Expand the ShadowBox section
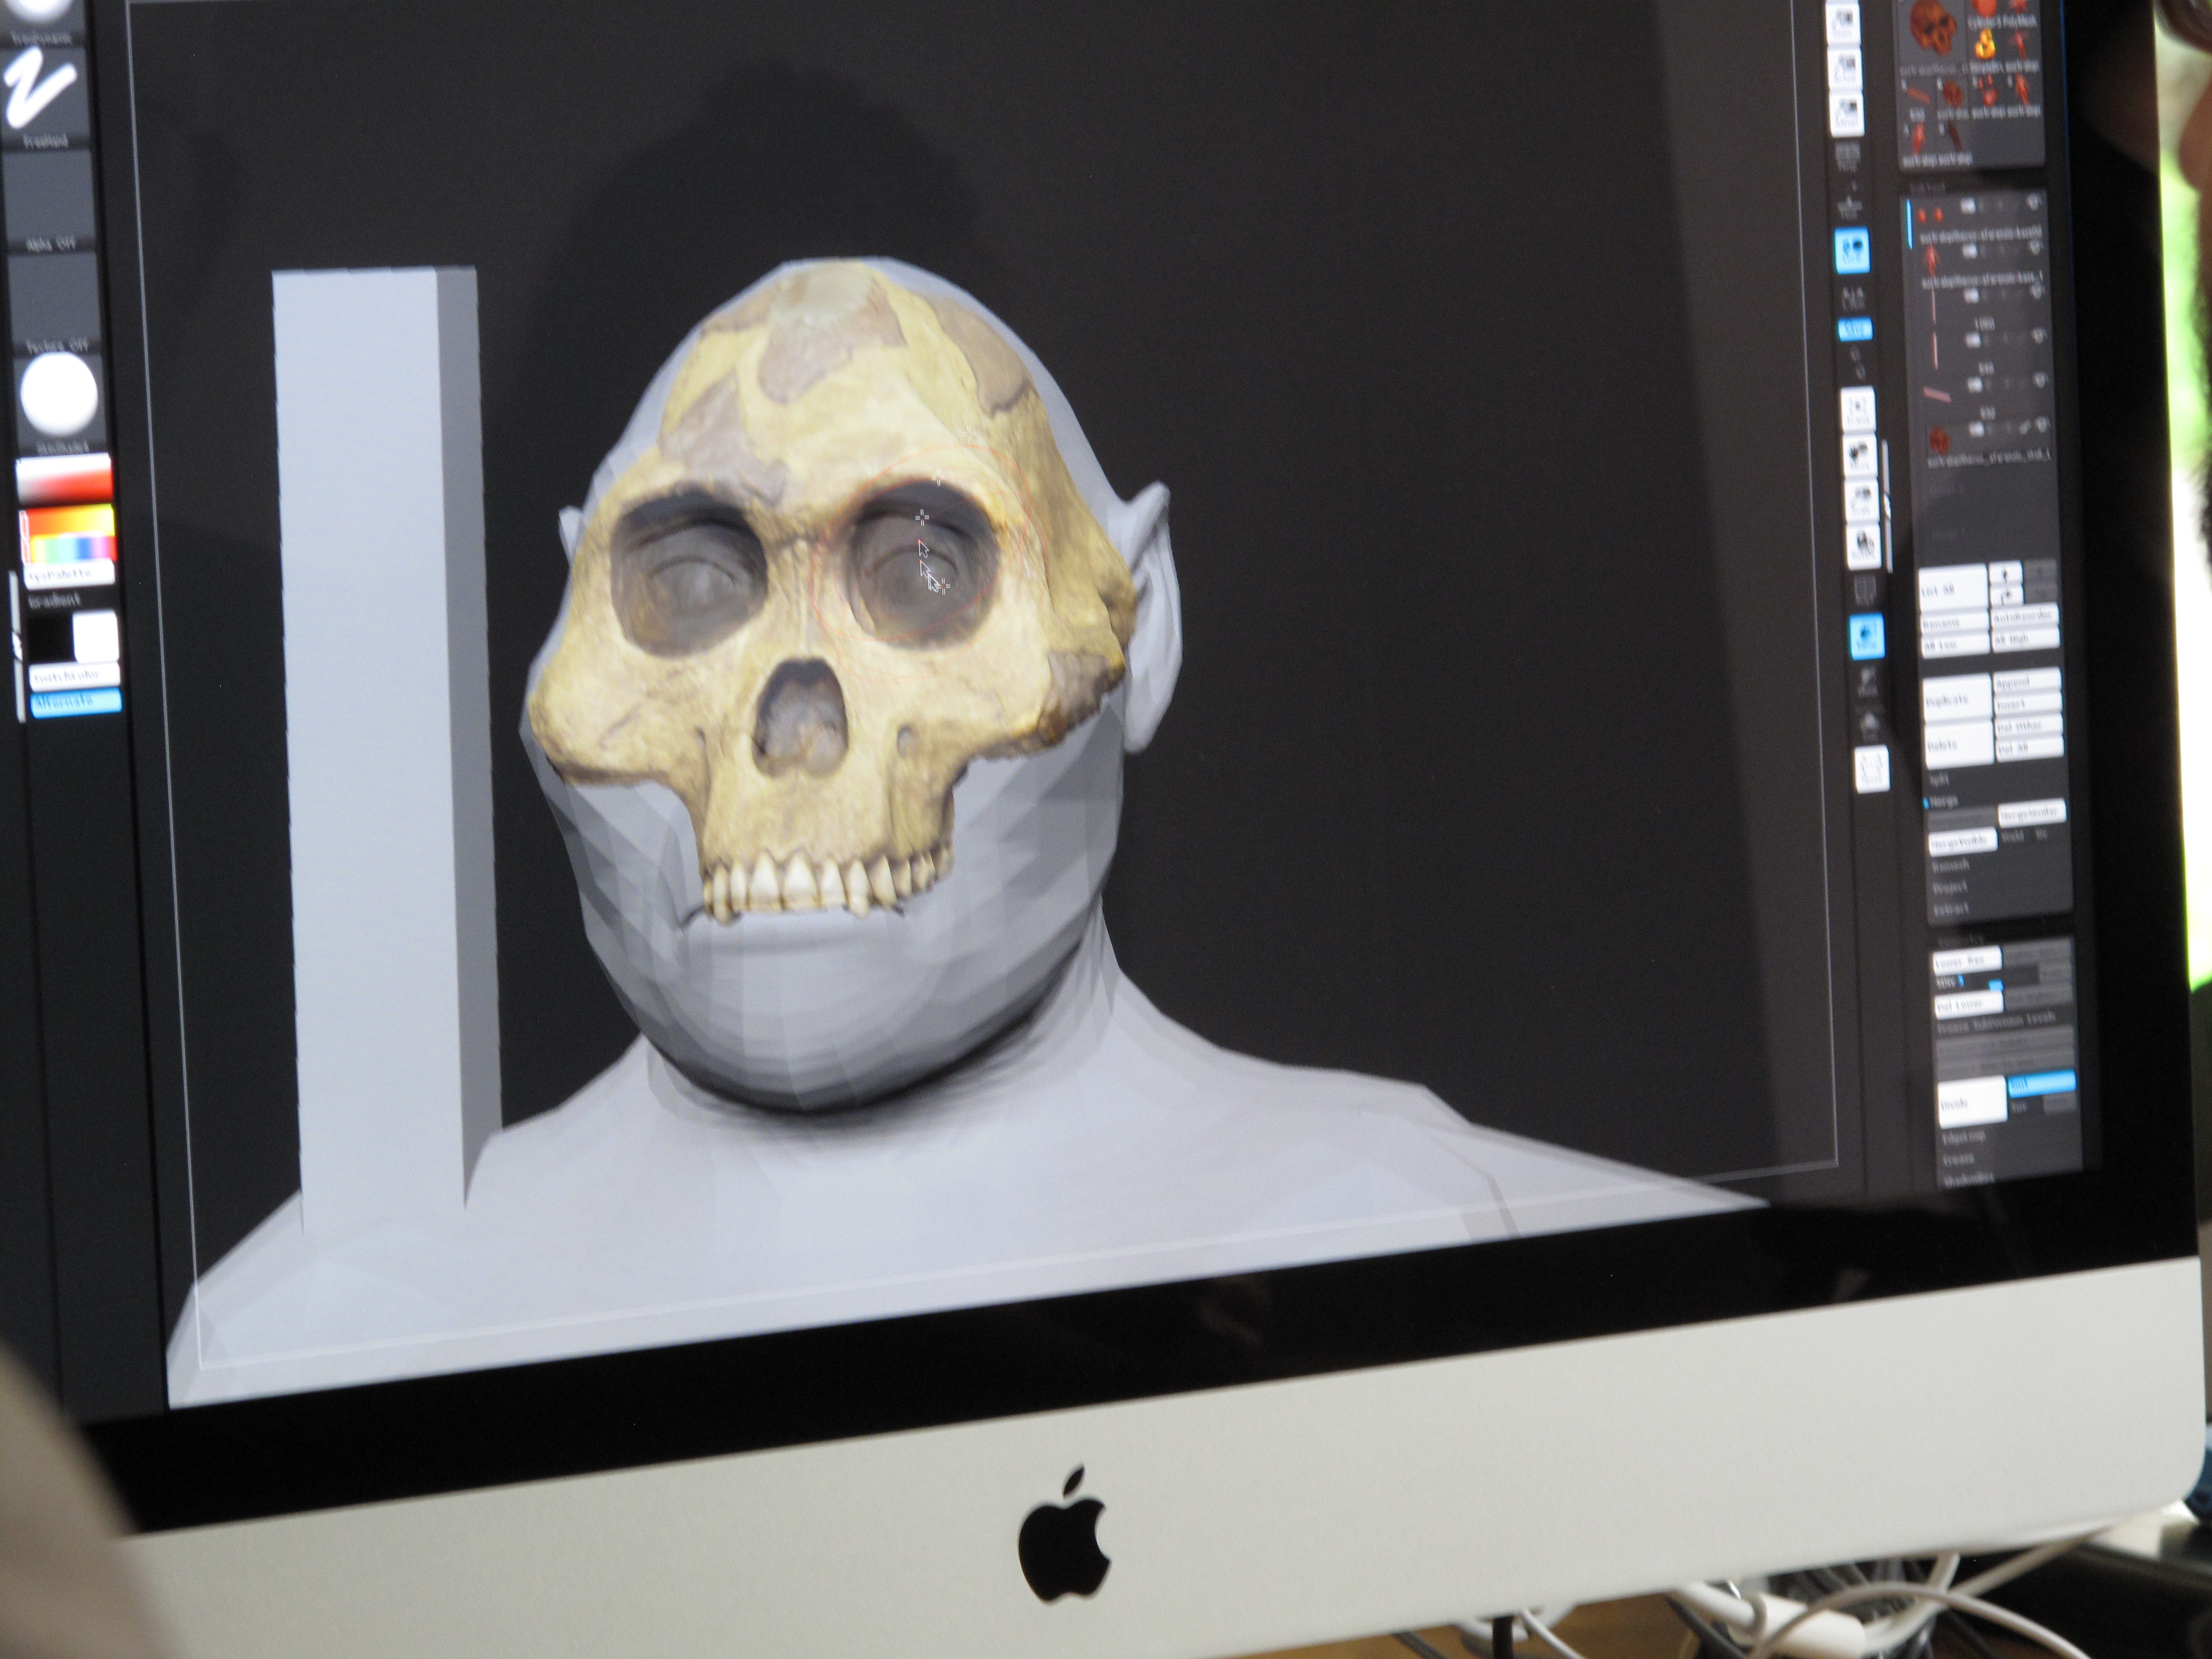This screenshot has height=1659, width=2212. (x=1968, y=1179)
